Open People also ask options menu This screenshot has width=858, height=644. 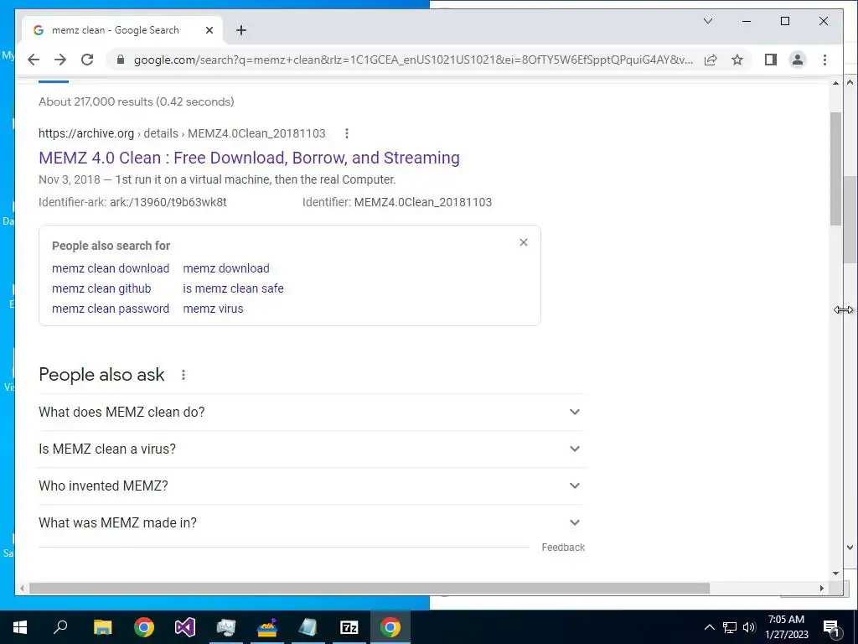click(x=183, y=375)
